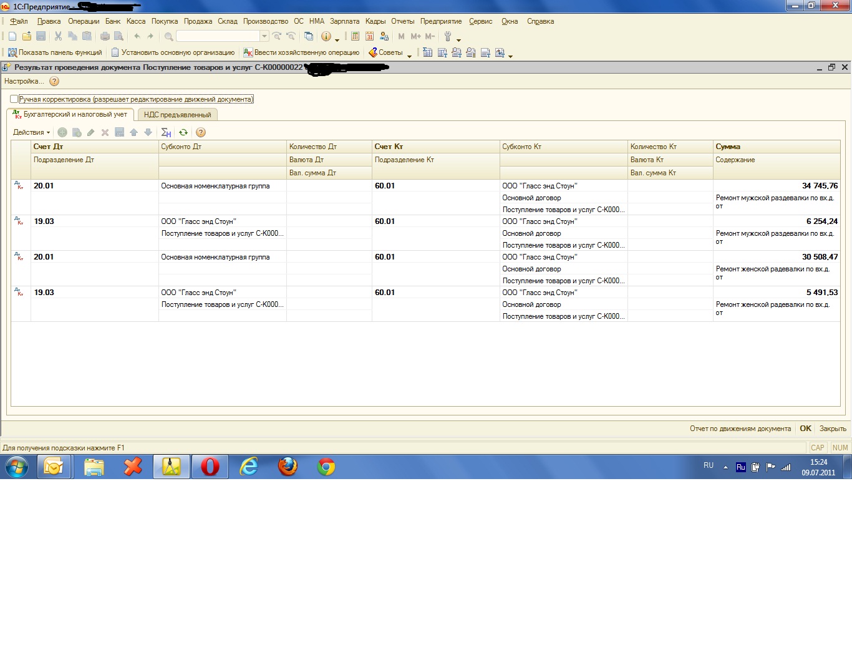
Task: Open help via the question mark near Настройка
Action: 54,81
